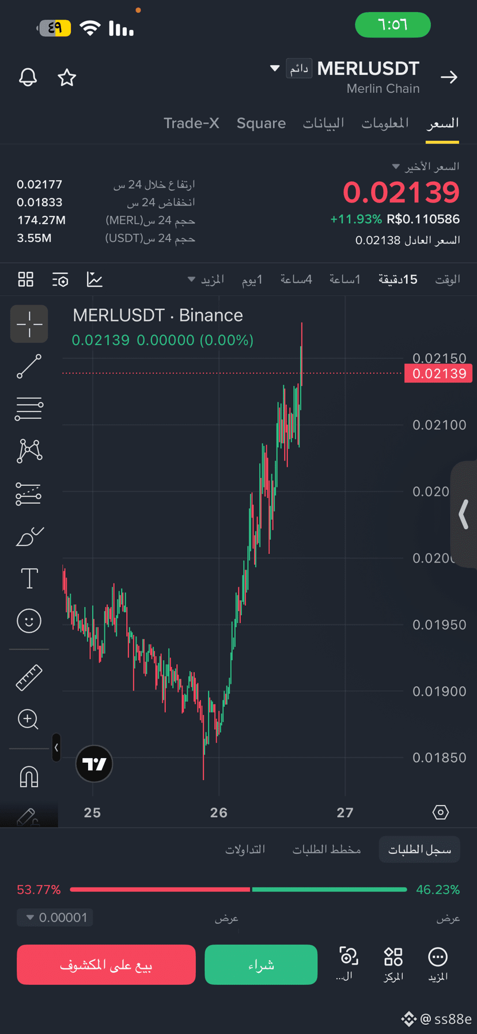Viewport: 477px width, 1034px height.
Task: Open the سجل الطلبات order book tab
Action: point(419,849)
